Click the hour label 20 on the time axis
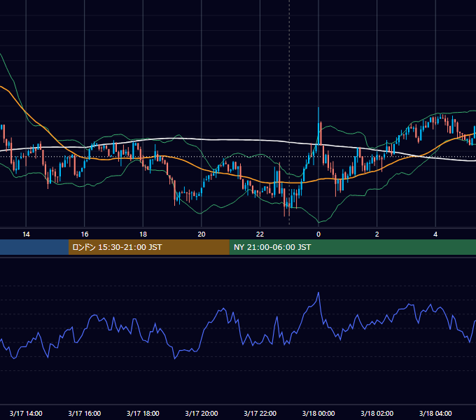This screenshot has width=476, height=420. (x=202, y=234)
